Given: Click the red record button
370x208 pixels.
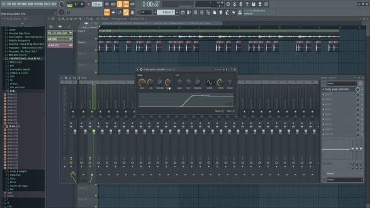Looking at the screenshot, I should pyautogui.click(x=88, y=4).
